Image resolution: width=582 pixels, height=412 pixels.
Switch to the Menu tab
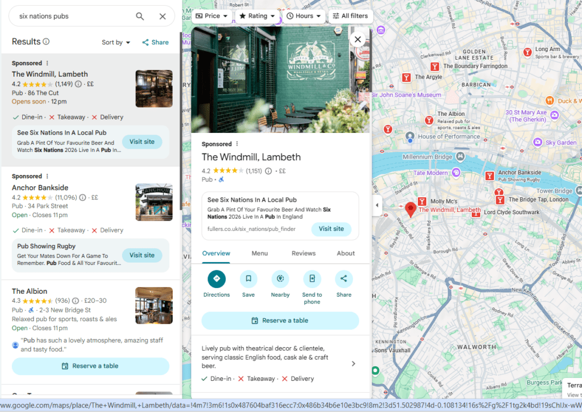tap(260, 253)
